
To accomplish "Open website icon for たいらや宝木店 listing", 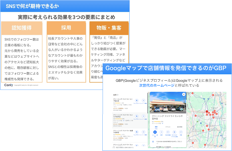I will (137, 116).
